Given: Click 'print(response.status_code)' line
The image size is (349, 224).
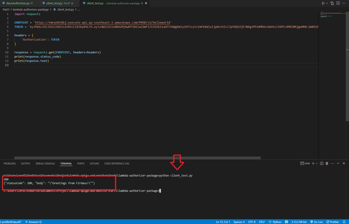Looking at the screenshot, I should [x=38, y=57].
